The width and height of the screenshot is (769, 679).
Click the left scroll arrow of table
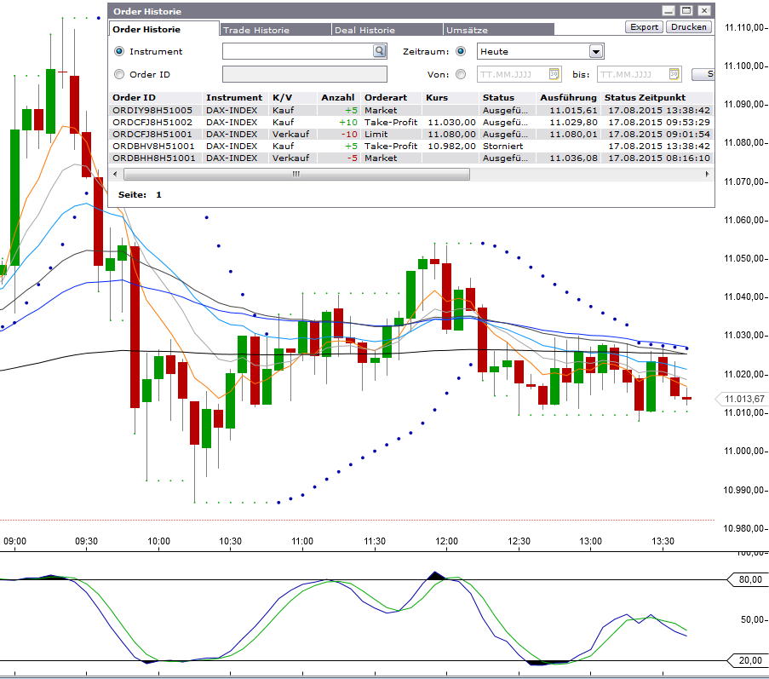(x=117, y=174)
